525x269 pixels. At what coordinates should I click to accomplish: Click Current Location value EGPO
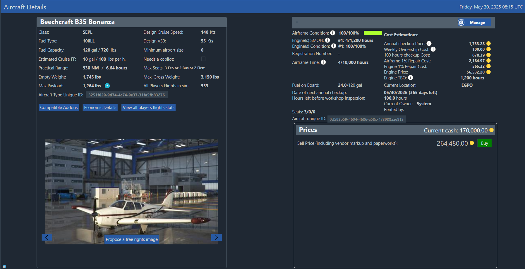point(467,85)
